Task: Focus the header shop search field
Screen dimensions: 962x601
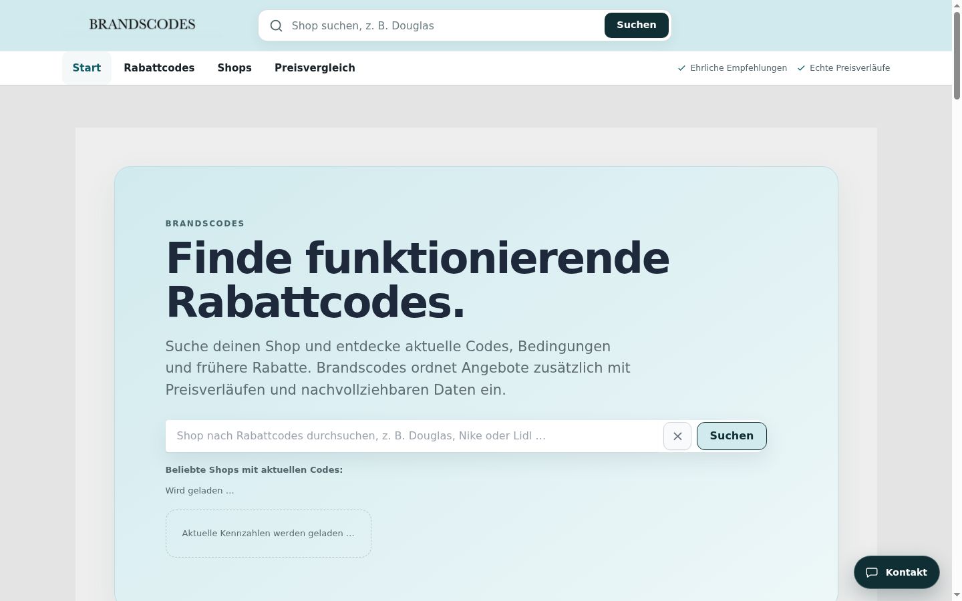Action: 444,25
